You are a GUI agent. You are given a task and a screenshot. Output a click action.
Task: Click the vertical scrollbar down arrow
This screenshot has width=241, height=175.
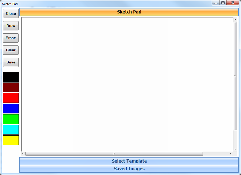(x=235, y=149)
